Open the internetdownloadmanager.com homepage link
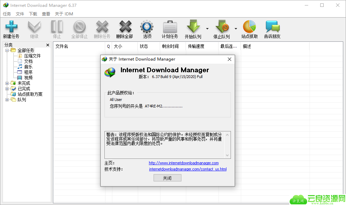The height and width of the screenshot is (205, 346). click(x=183, y=163)
